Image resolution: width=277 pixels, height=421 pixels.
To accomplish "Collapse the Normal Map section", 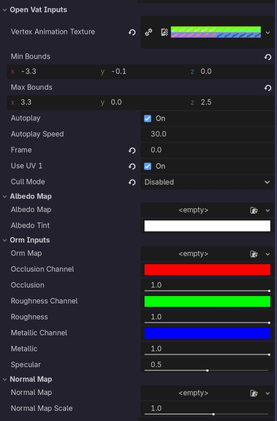I will click(x=5, y=379).
